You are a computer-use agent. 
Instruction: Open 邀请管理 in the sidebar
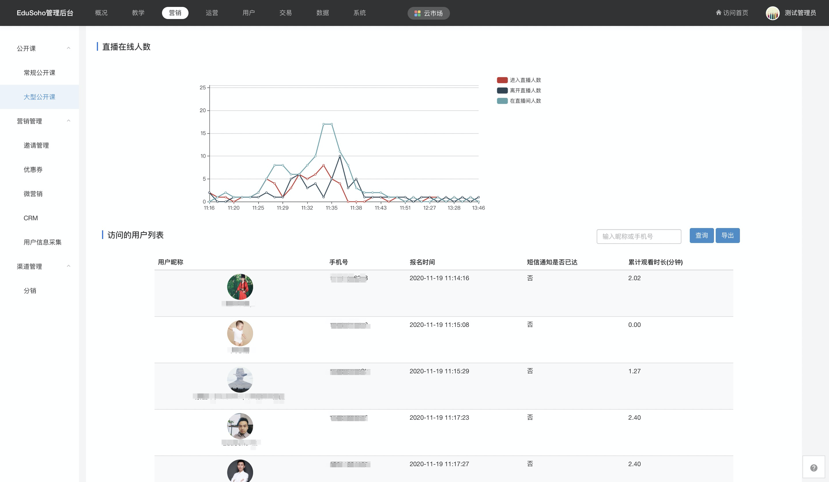click(x=36, y=145)
